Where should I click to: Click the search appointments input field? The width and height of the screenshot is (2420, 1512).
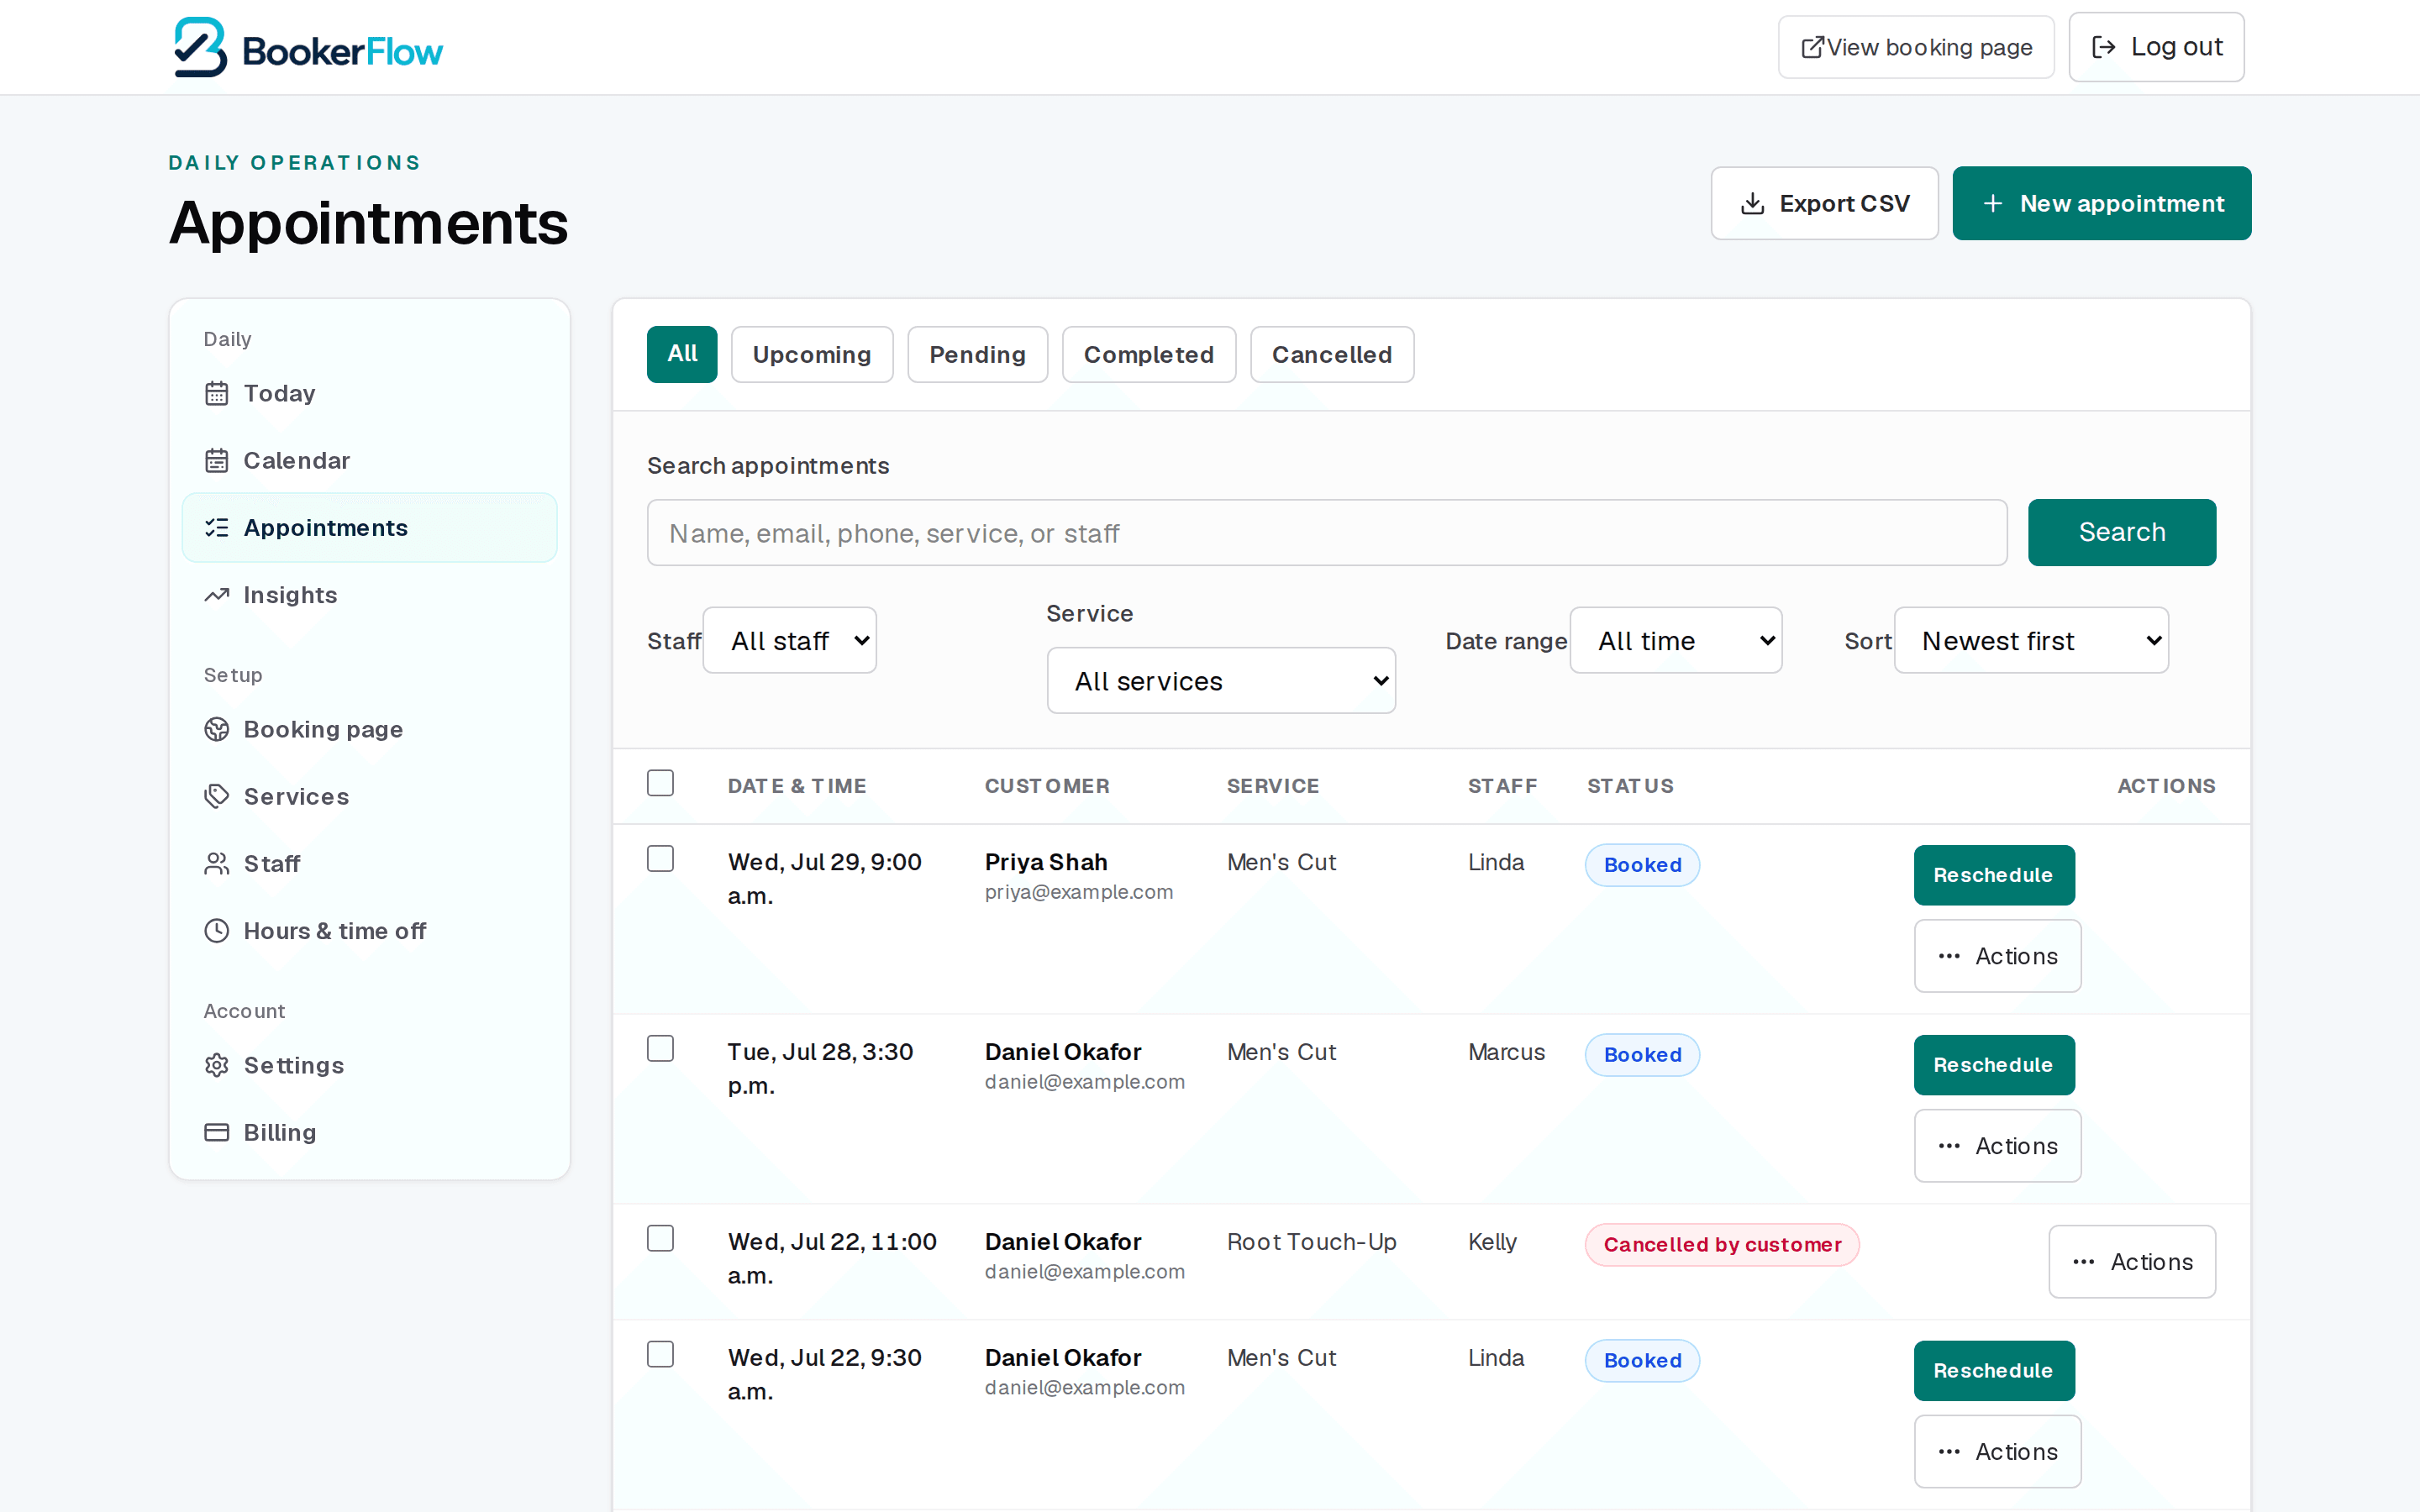(x=1327, y=533)
